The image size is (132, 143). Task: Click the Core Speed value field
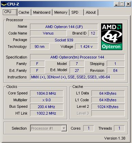[46, 93]
